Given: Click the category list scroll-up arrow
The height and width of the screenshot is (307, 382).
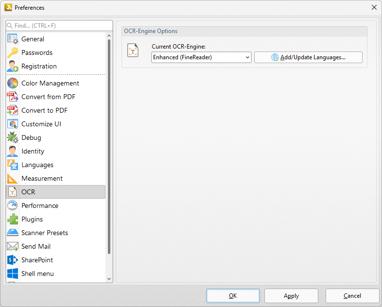Looking at the screenshot, I should (109, 36).
